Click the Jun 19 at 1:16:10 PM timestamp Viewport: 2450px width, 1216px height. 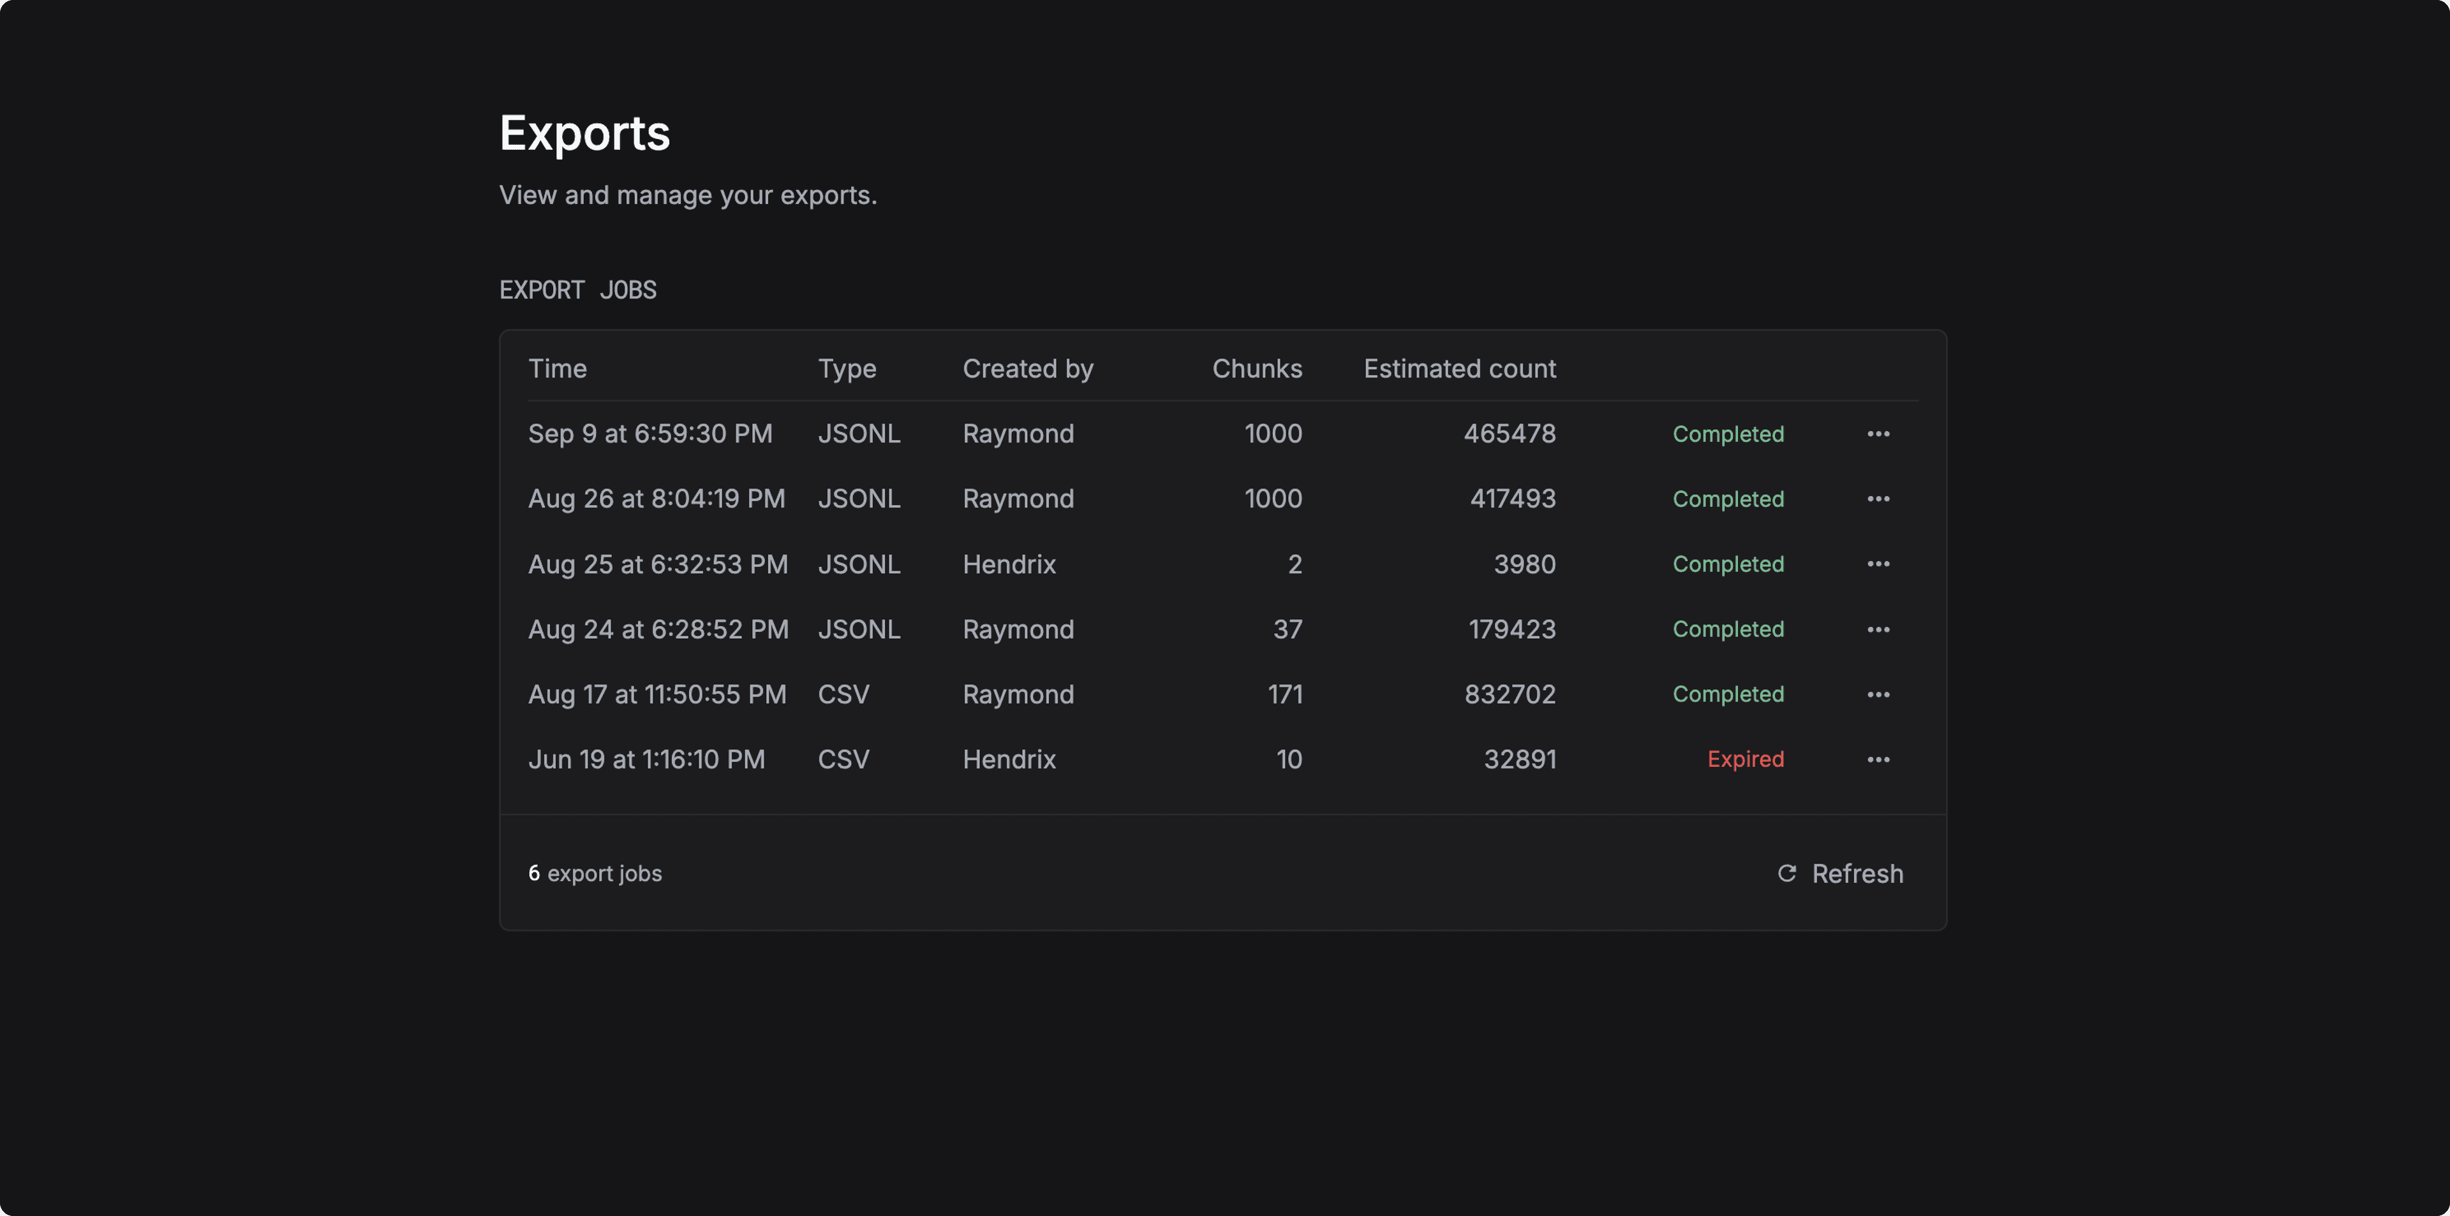click(x=647, y=759)
